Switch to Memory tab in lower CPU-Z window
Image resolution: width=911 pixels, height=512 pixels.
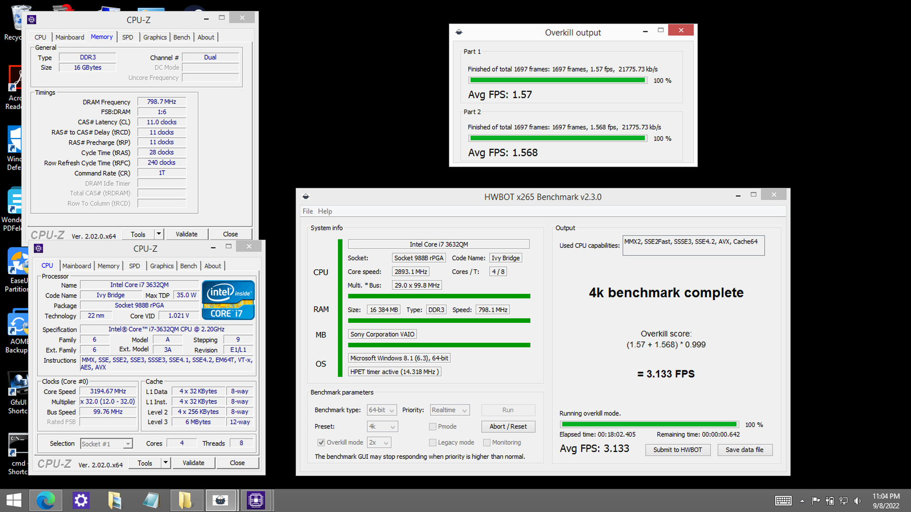tap(109, 266)
